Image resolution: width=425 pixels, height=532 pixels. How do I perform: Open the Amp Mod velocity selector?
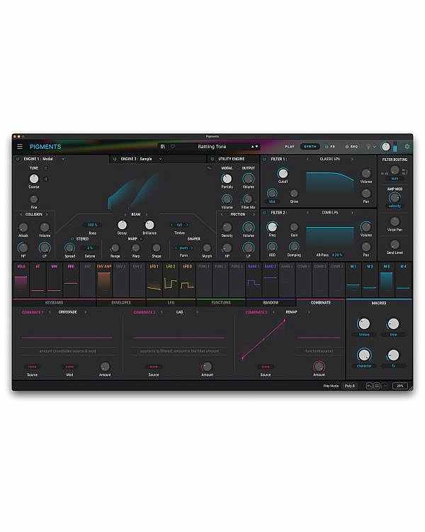point(395,206)
